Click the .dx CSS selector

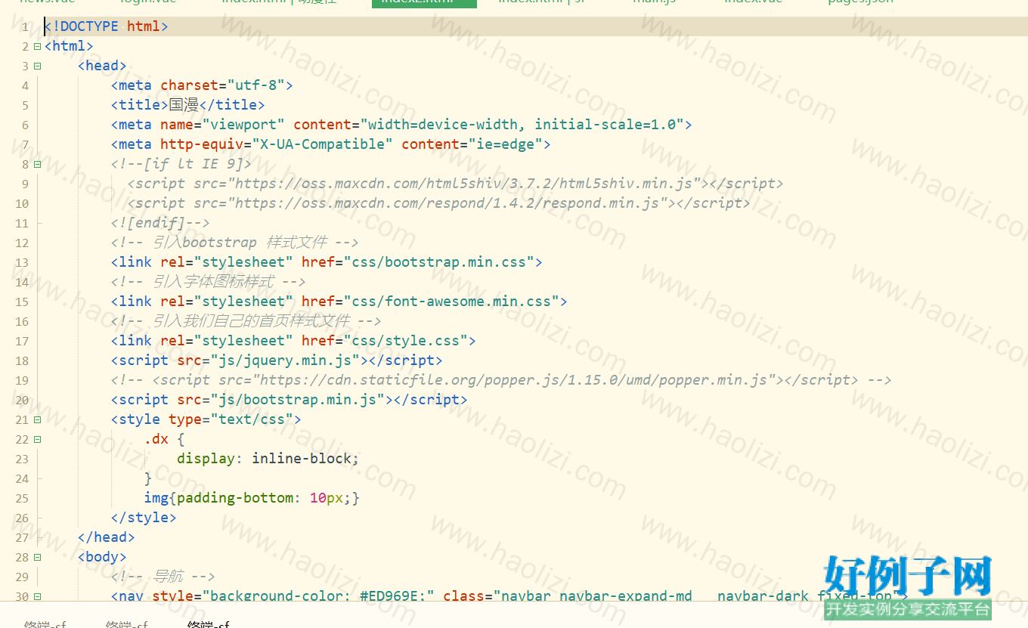click(156, 439)
